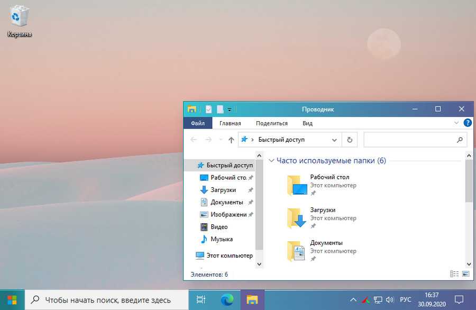The width and height of the screenshot is (476, 310).
Task: Switch to the Вид ribbon tab
Action: (x=307, y=123)
